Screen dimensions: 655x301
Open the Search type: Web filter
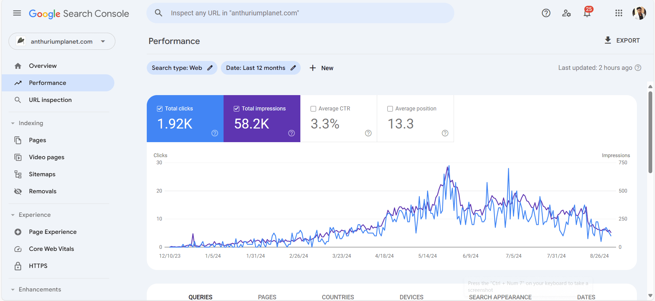point(182,68)
